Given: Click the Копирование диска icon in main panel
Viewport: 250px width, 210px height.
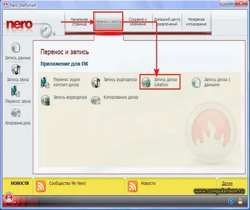Looking at the screenshot, I should [96, 100].
